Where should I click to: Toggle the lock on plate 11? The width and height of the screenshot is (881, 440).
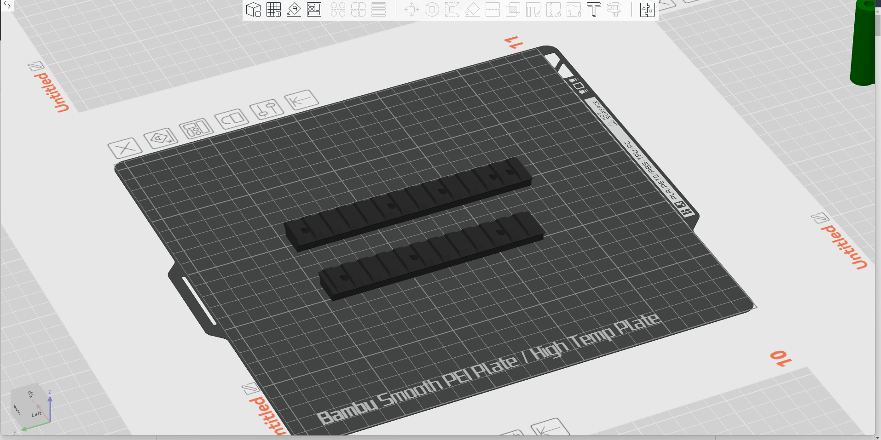coord(232,119)
